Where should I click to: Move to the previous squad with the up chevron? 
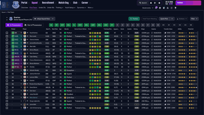click(7, 17)
